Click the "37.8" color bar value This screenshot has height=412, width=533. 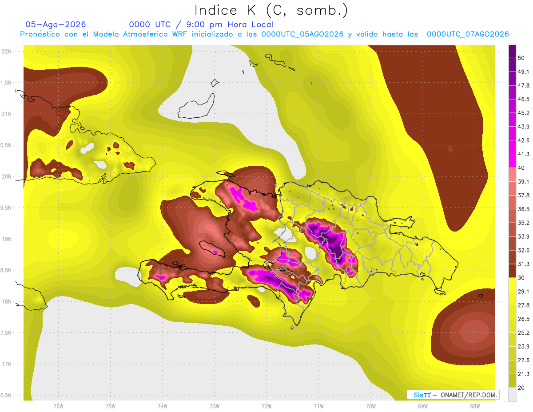coord(524,196)
